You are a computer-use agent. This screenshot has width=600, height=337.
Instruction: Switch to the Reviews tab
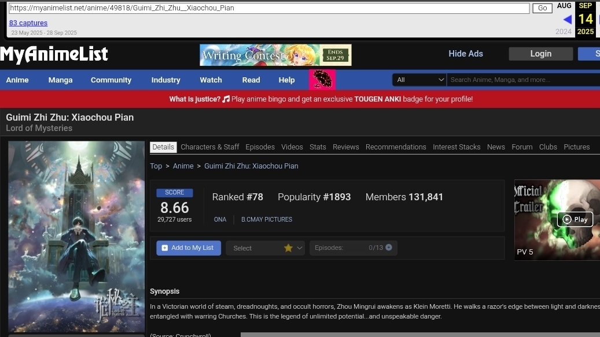tap(345, 147)
